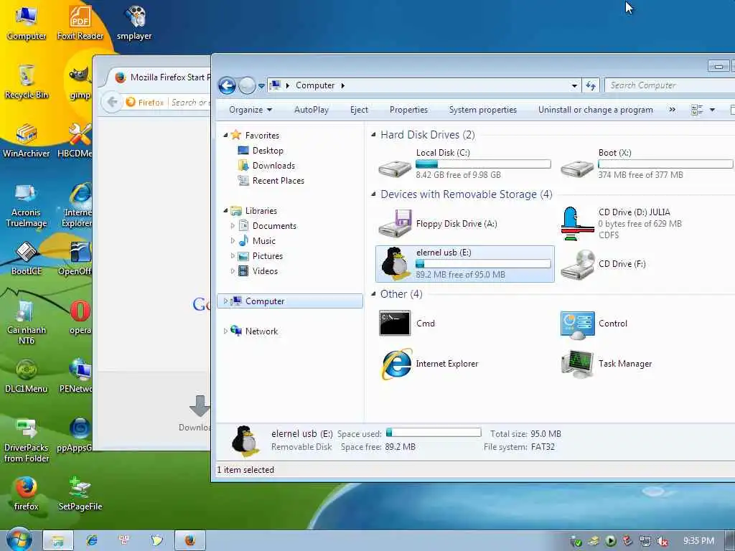Click the Change your view button

pos(697,110)
